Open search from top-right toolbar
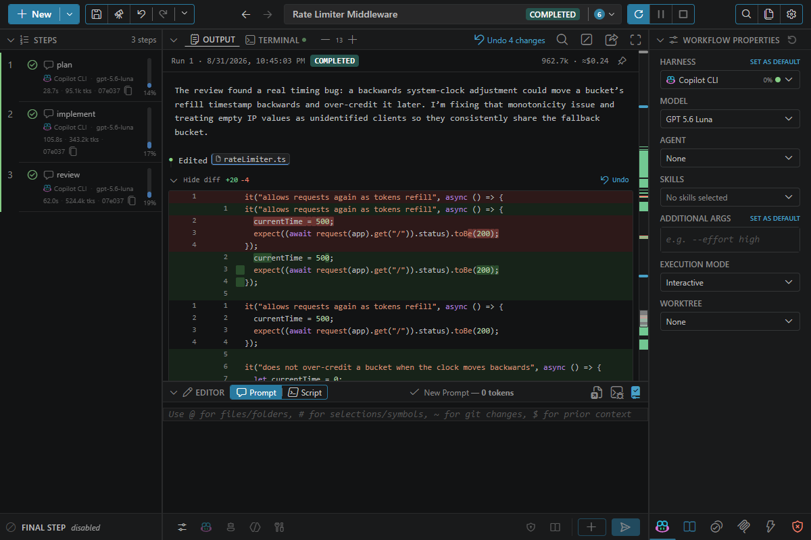This screenshot has height=540, width=811. (x=746, y=14)
